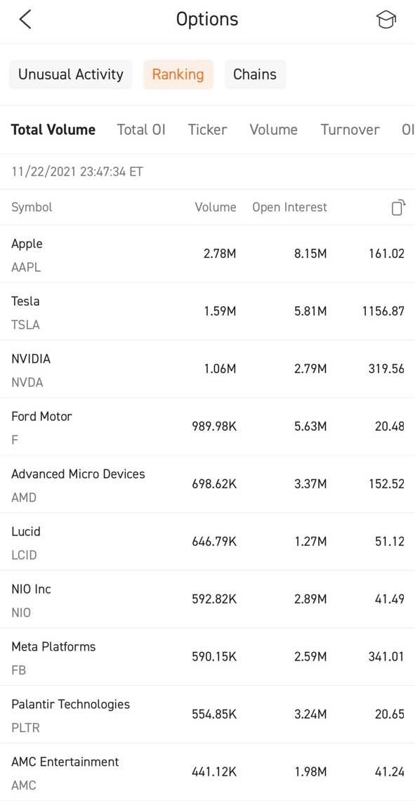Choose the Ticker ranking option

pos(207,130)
